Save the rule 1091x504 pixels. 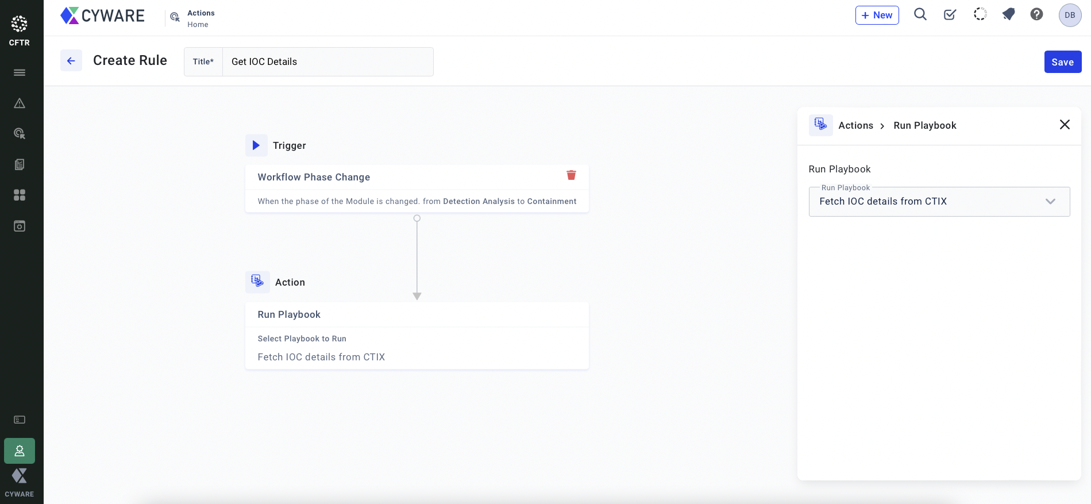[x=1062, y=62]
